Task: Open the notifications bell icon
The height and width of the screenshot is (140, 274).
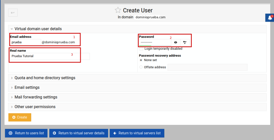Action: pyautogui.click(x=270, y=18)
